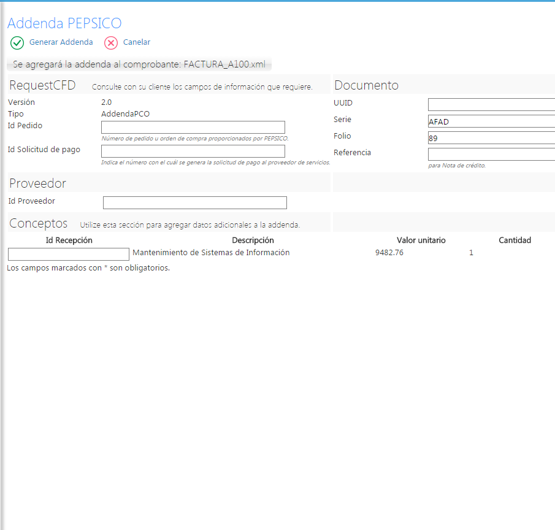555x530 pixels.
Task: Click the UUID label
Action: (343, 103)
